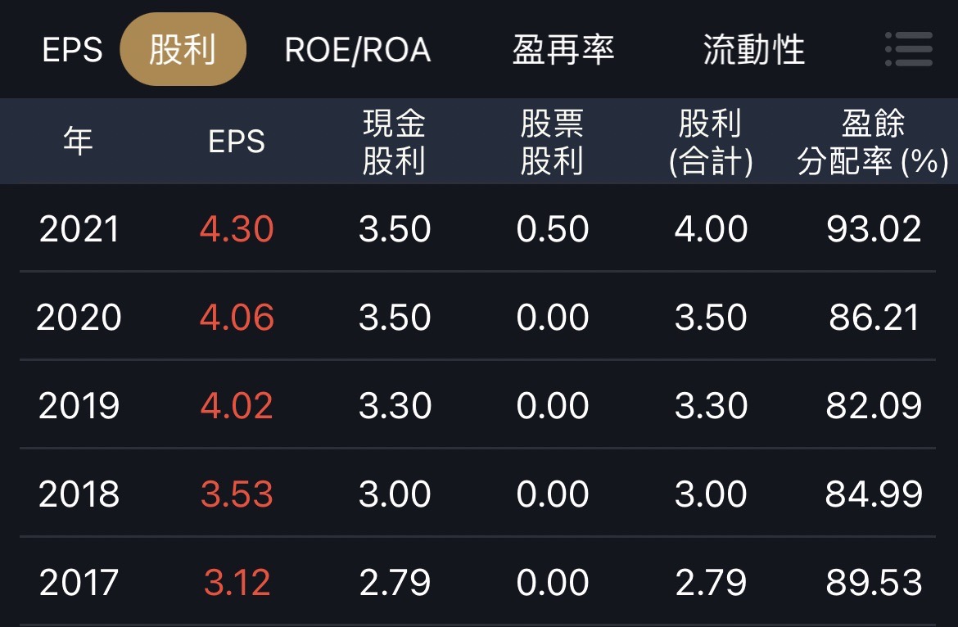Select the 2020 row year cell
Image resolution: width=958 pixels, height=627 pixels.
79,318
